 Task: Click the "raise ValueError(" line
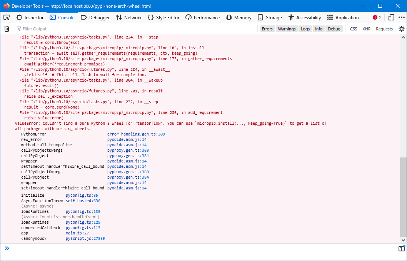[44, 118]
